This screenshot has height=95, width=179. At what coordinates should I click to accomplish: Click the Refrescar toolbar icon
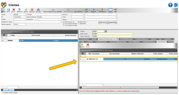[20, 10]
